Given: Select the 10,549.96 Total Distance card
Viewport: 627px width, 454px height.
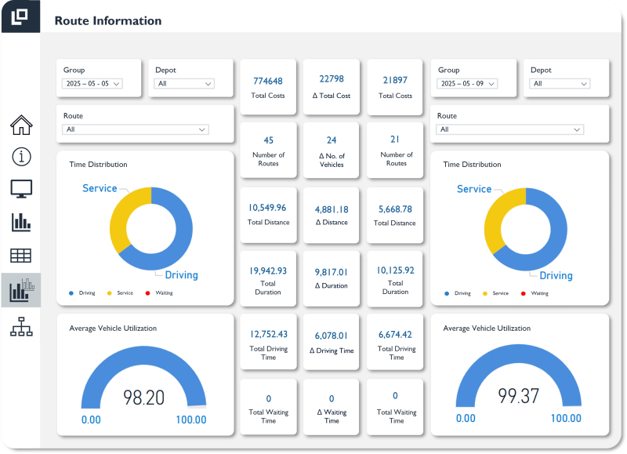Looking at the screenshot, I should point(268,214).
